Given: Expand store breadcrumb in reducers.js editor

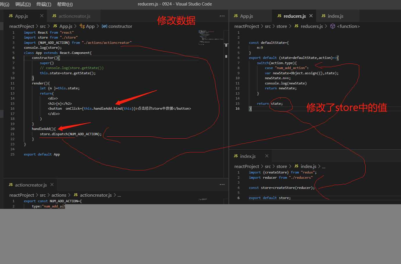Looking at the screenshot, I should coord(282,26).
